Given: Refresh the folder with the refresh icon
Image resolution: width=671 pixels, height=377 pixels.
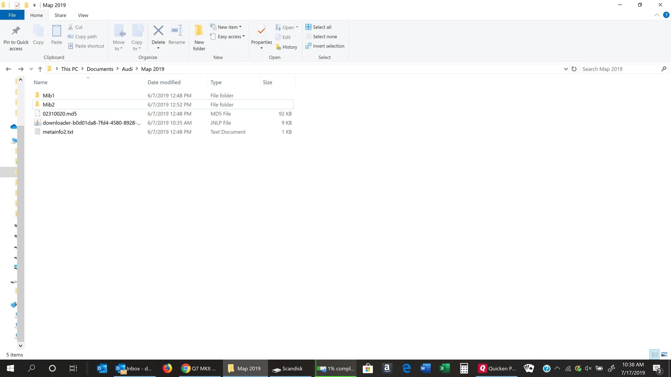Looking at the screenshot, I should click(x=574, y=69).
